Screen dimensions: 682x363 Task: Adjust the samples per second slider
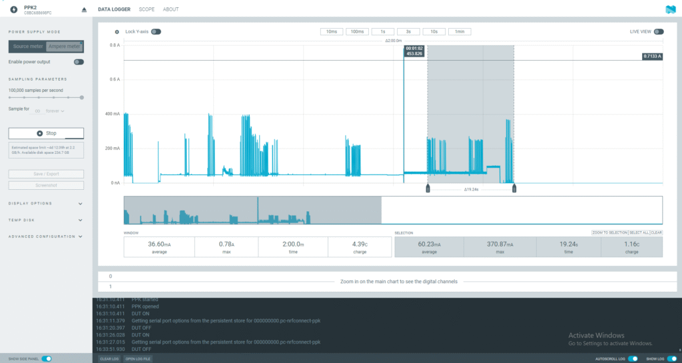(45, 97)
